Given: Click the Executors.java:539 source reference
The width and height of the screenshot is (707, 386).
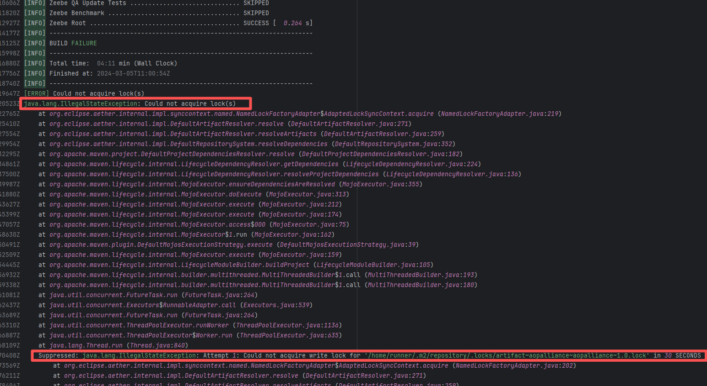Looking at the screenshot, I should (276, 305).
